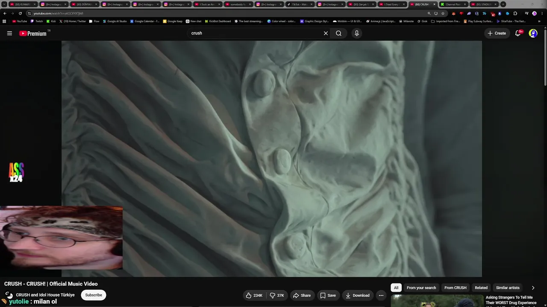The width and height of the screenshot is (547, 307).
Task: Open the Play Subway Surfers bookmark
Action: [478, 21]
